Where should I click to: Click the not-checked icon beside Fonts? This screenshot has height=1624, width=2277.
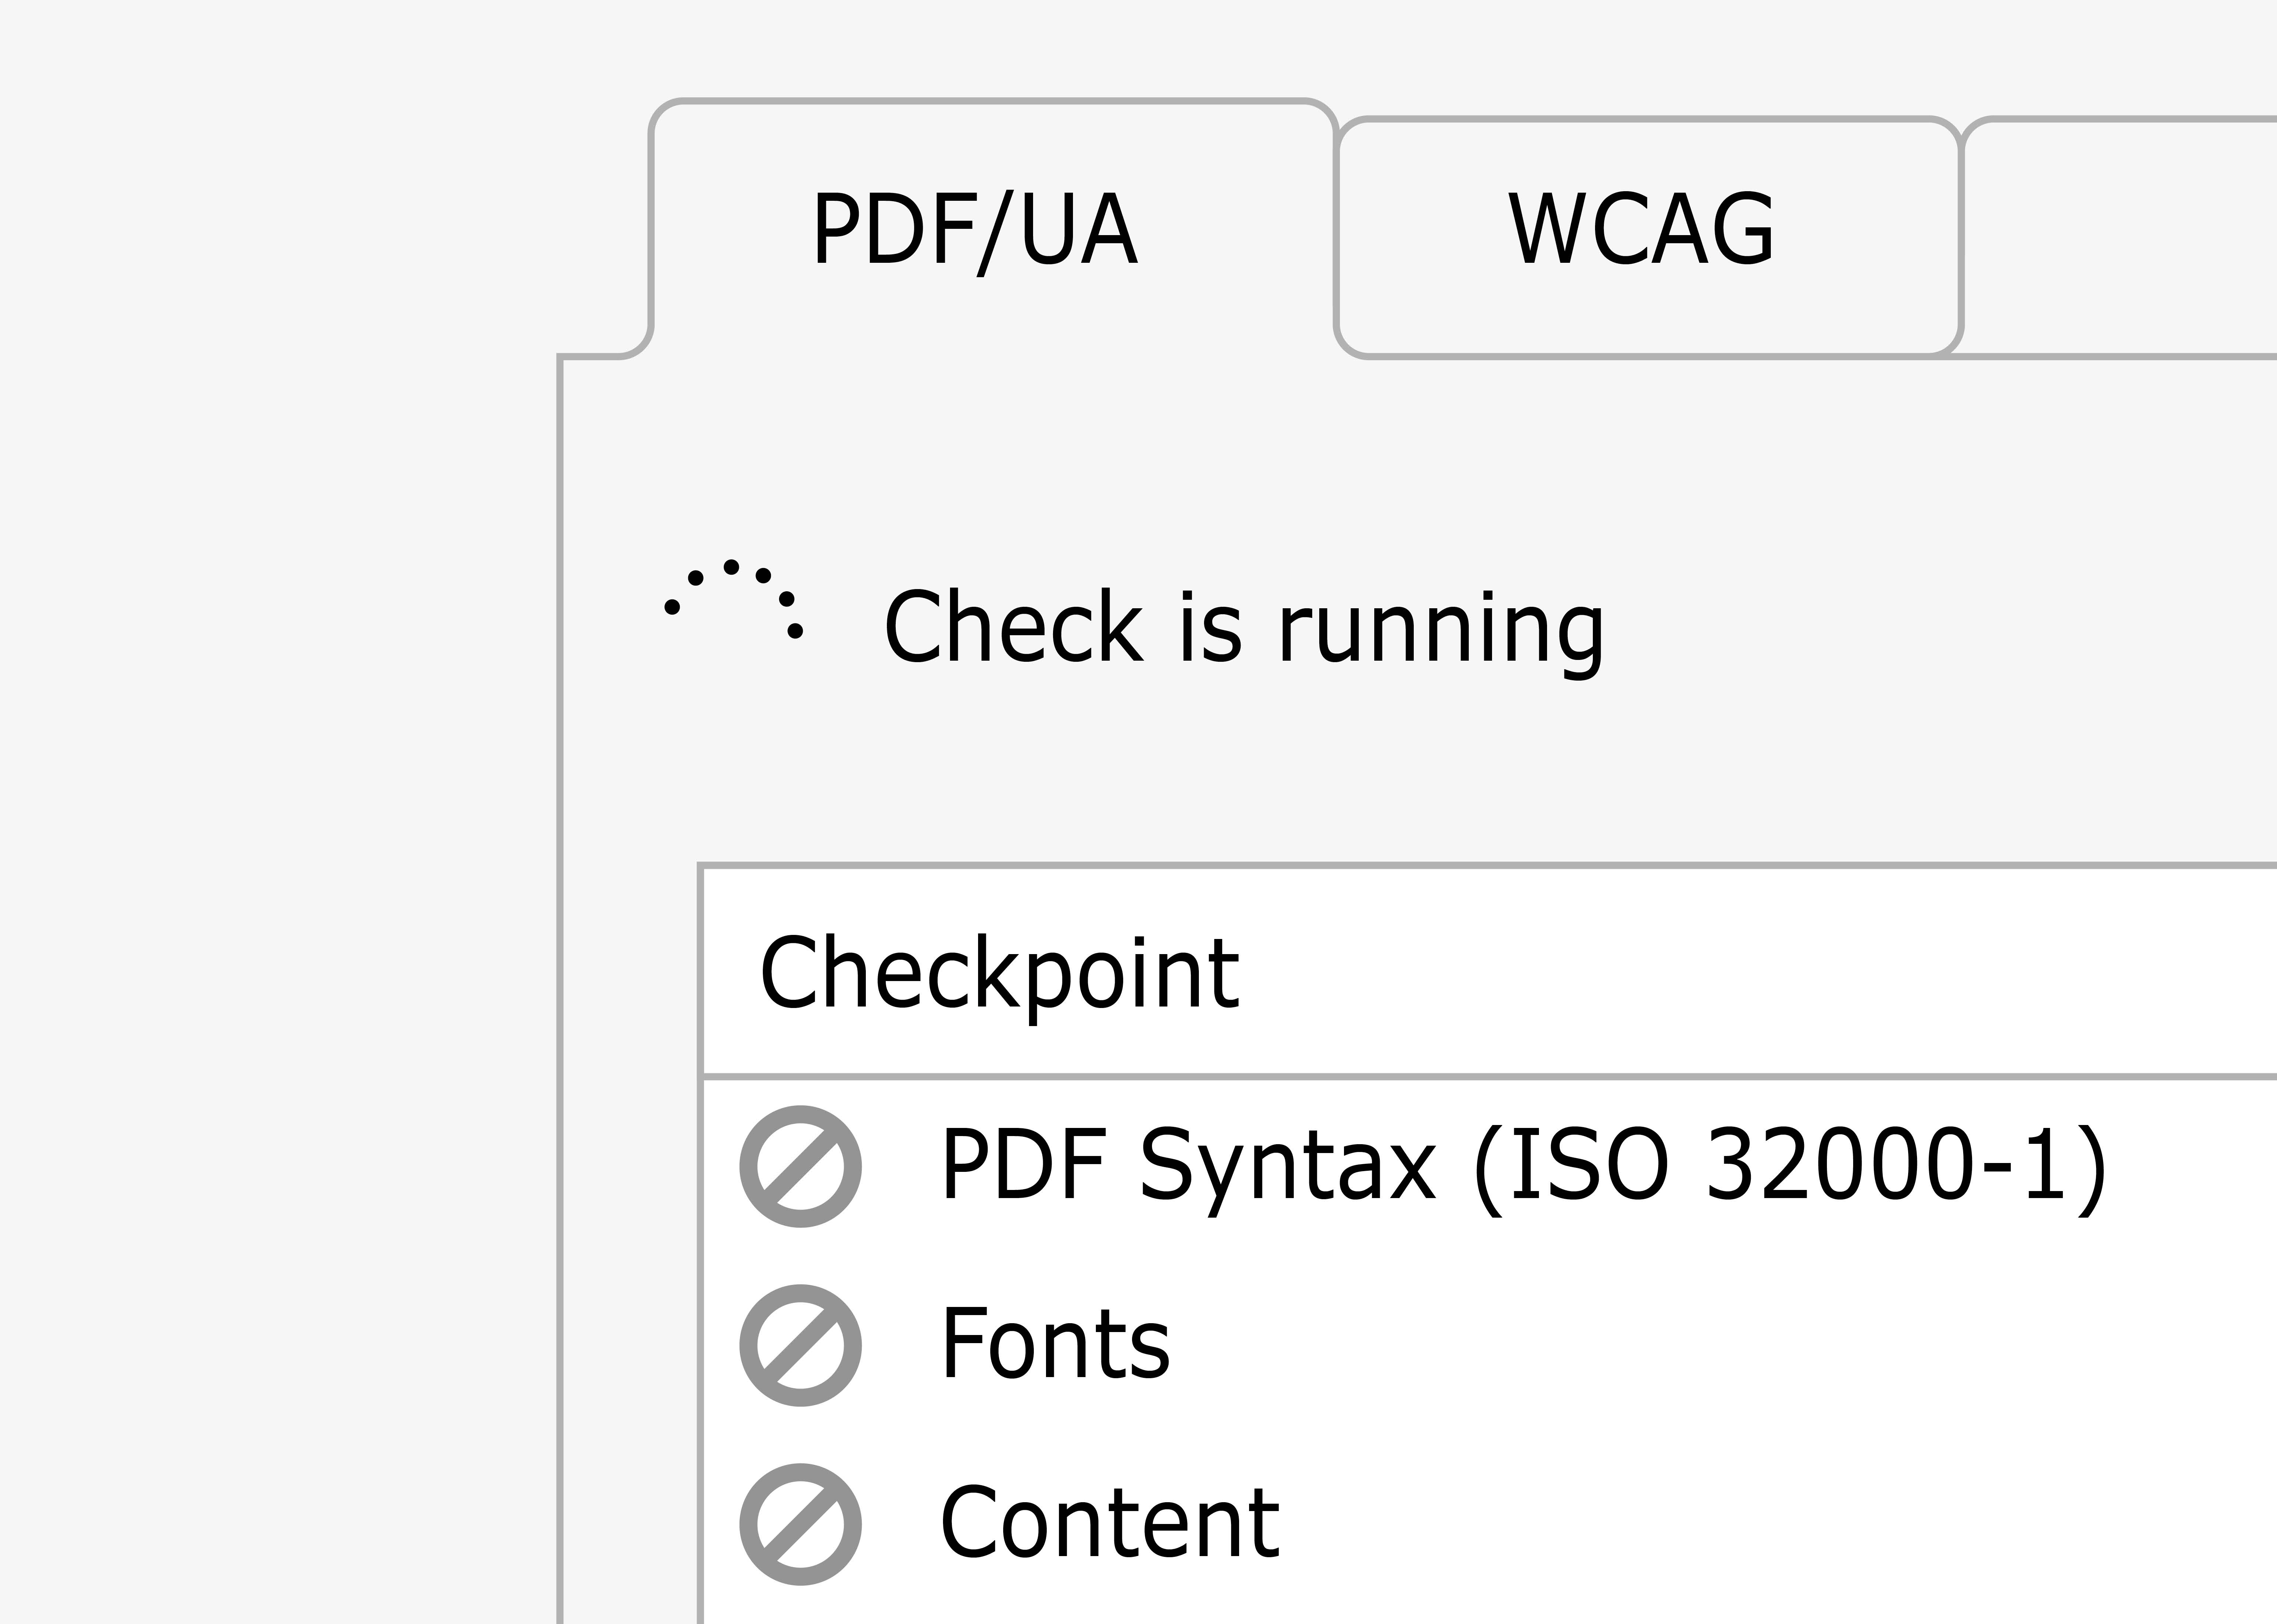(x=800, y=1345)
